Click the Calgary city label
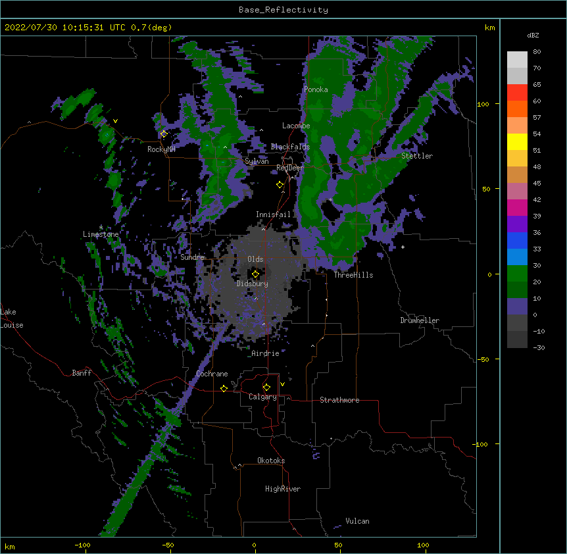This screenshot has height=554, width=567. [x=262, y=397]
